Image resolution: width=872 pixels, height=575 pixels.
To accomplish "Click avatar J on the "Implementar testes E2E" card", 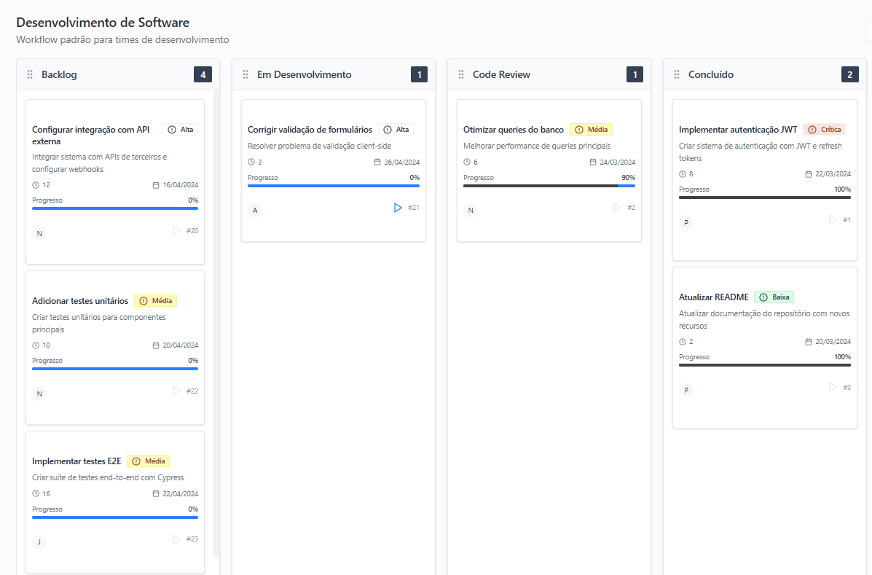I will pyautogui.click(x=39, y=541).
